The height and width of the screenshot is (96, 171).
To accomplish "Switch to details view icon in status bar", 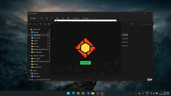I will tap(149, 79).
